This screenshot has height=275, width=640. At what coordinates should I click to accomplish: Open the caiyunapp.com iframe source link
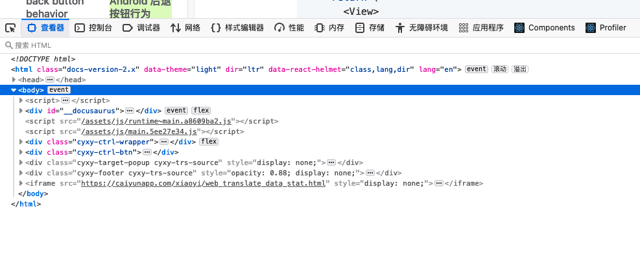pyautogui.click(x=205, y=183)
